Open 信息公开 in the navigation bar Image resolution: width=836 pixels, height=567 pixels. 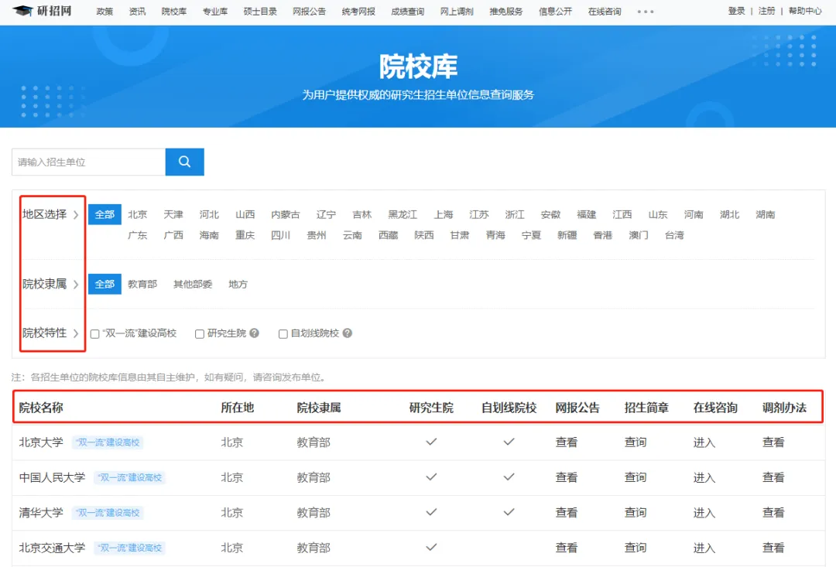(555, 11)
